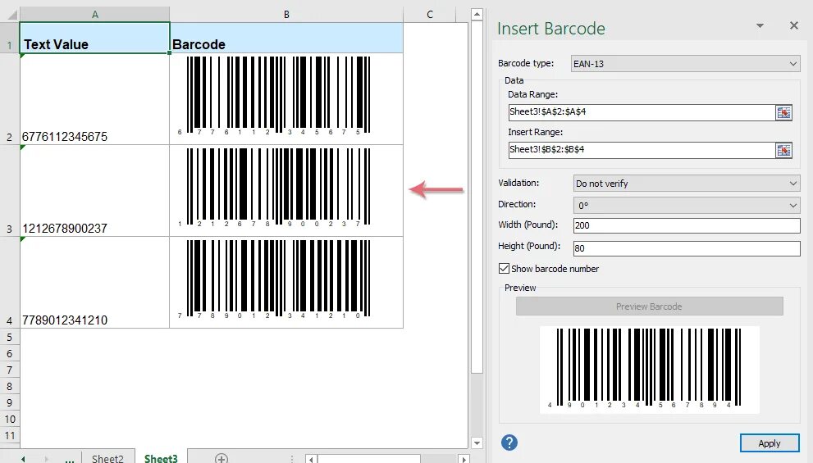Close the Insert Barcode pane
Screen dimensions: 813x463
794,25
